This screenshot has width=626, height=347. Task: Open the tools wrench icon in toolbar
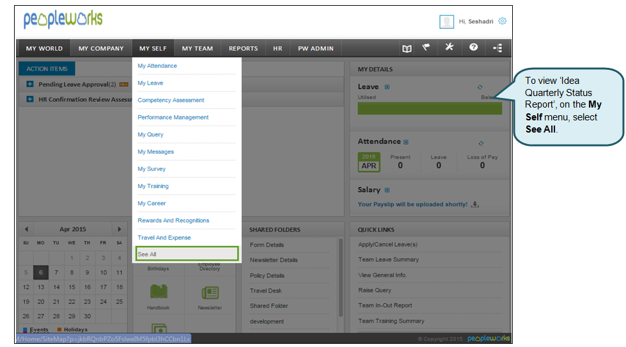(x=450, y=47)
